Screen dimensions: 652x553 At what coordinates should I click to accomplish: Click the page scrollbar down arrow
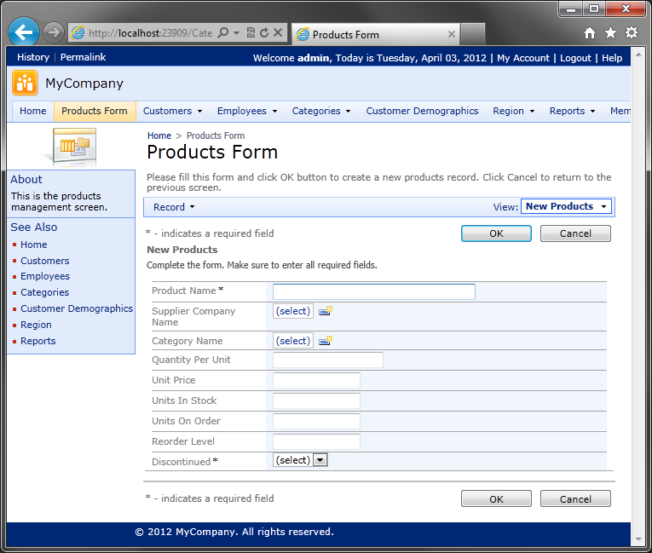click(638, 539)
